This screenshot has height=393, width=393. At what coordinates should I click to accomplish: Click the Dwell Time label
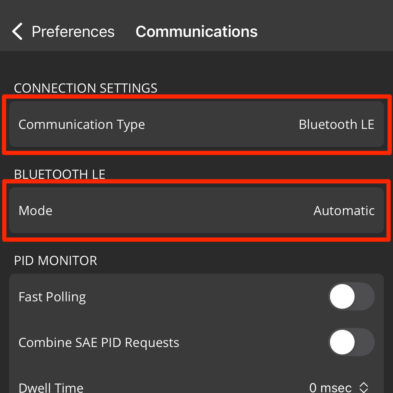click(51, 387)
